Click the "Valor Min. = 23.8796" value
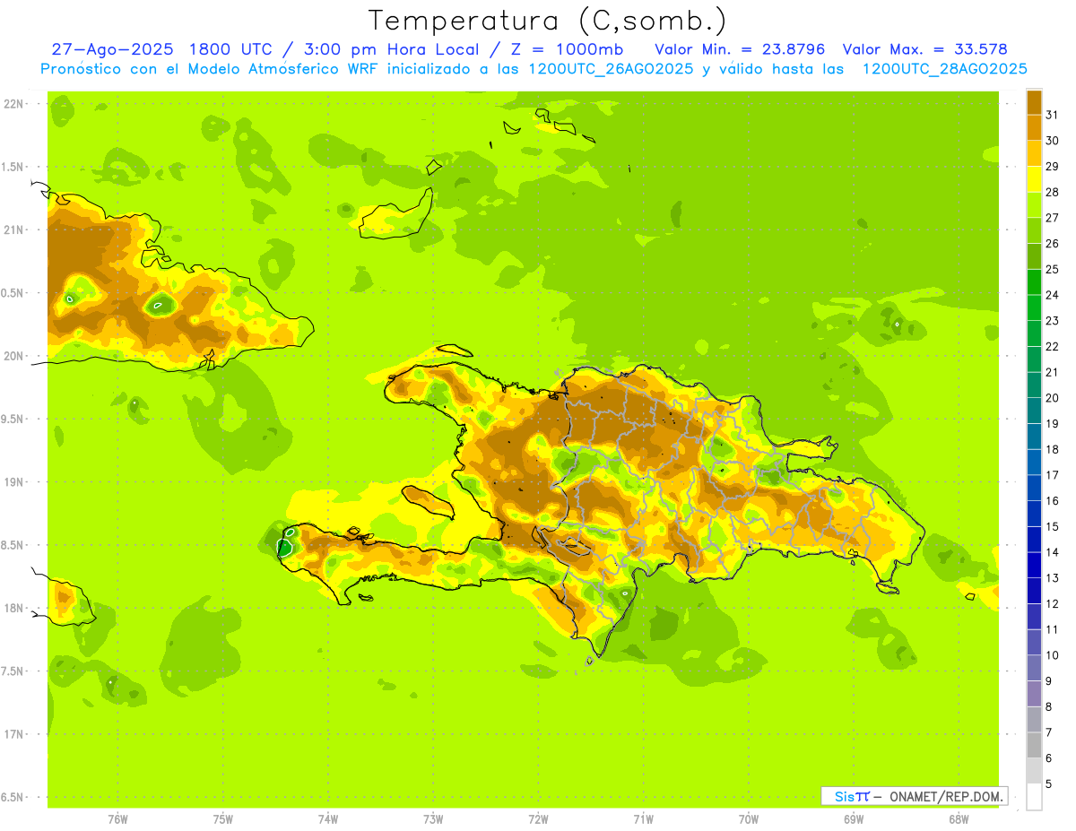Screen dimensions: 1076x831 [x=739, y=49]
